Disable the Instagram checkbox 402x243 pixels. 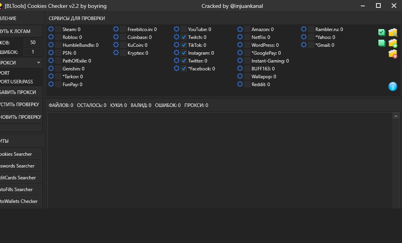pos(184,53)
